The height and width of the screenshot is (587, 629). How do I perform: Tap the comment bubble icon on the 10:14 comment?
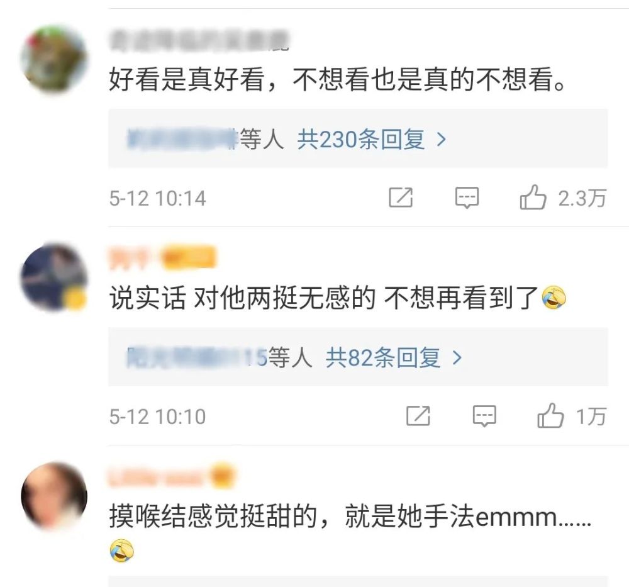tap(467, 198)
